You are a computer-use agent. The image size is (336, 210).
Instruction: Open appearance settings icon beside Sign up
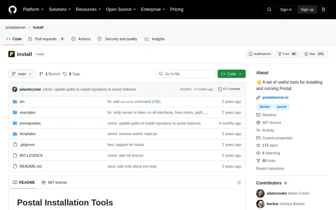pyautogui.click(x=323, y=9)
